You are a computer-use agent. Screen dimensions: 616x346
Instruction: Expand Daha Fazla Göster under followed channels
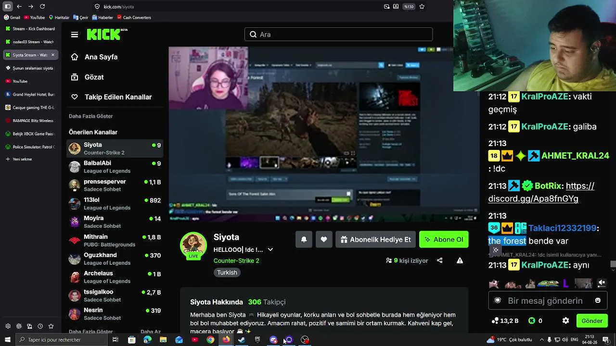(x=91, y=116)
